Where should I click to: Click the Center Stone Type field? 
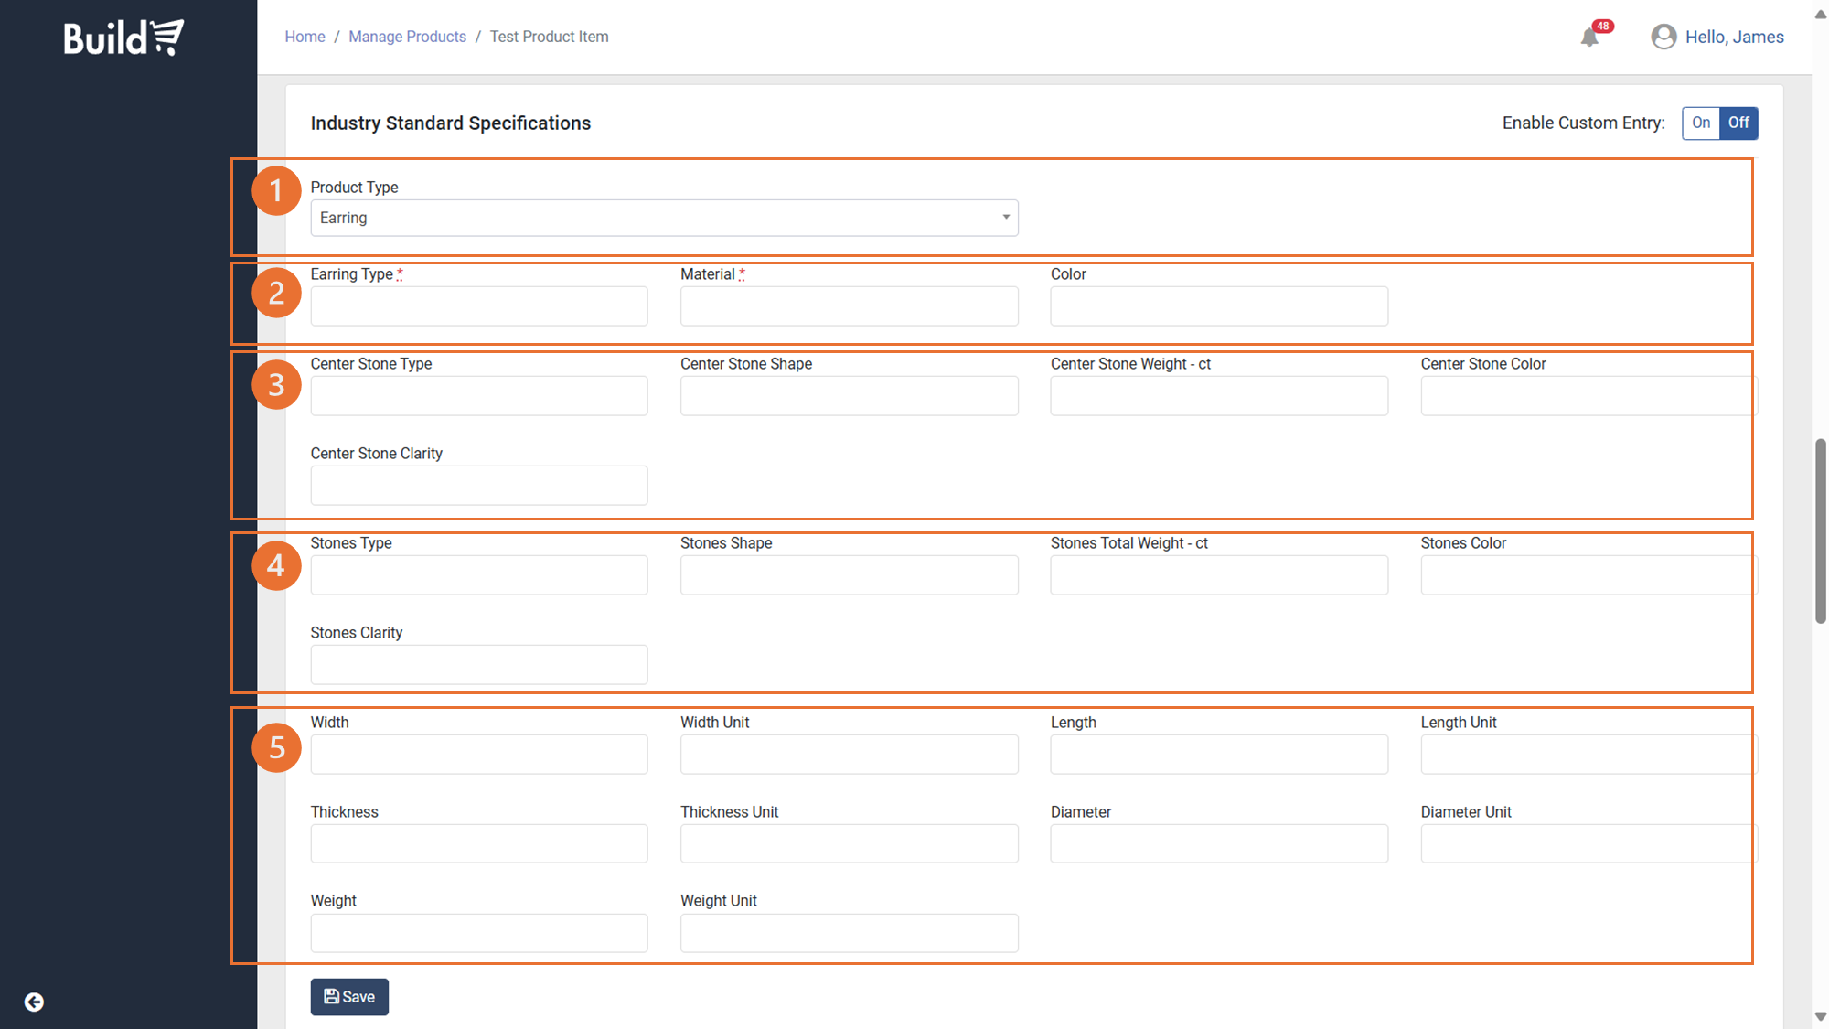[479, 395]
